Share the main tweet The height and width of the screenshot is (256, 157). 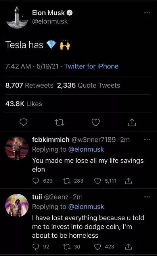tap(132, 123)
